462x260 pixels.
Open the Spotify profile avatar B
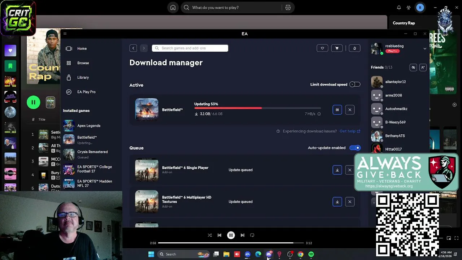pyautogui.click(x=420, y=8)
